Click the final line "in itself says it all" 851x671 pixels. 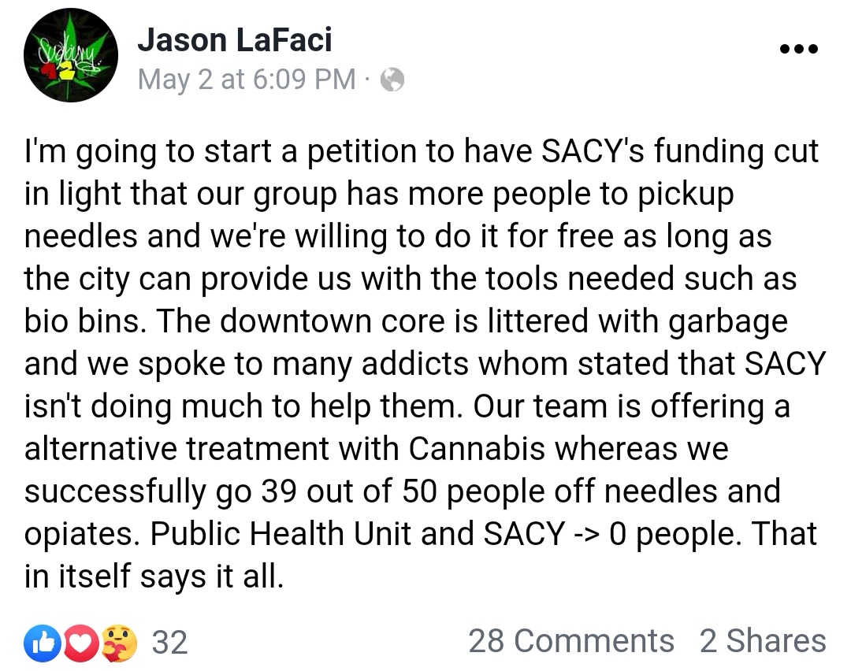click(153, 576)
